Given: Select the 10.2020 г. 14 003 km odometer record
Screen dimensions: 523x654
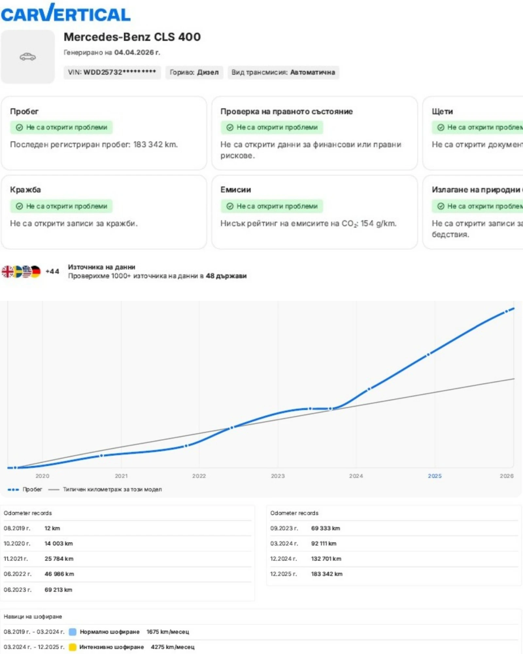Looking at the screenshot, I should [127, 543].
